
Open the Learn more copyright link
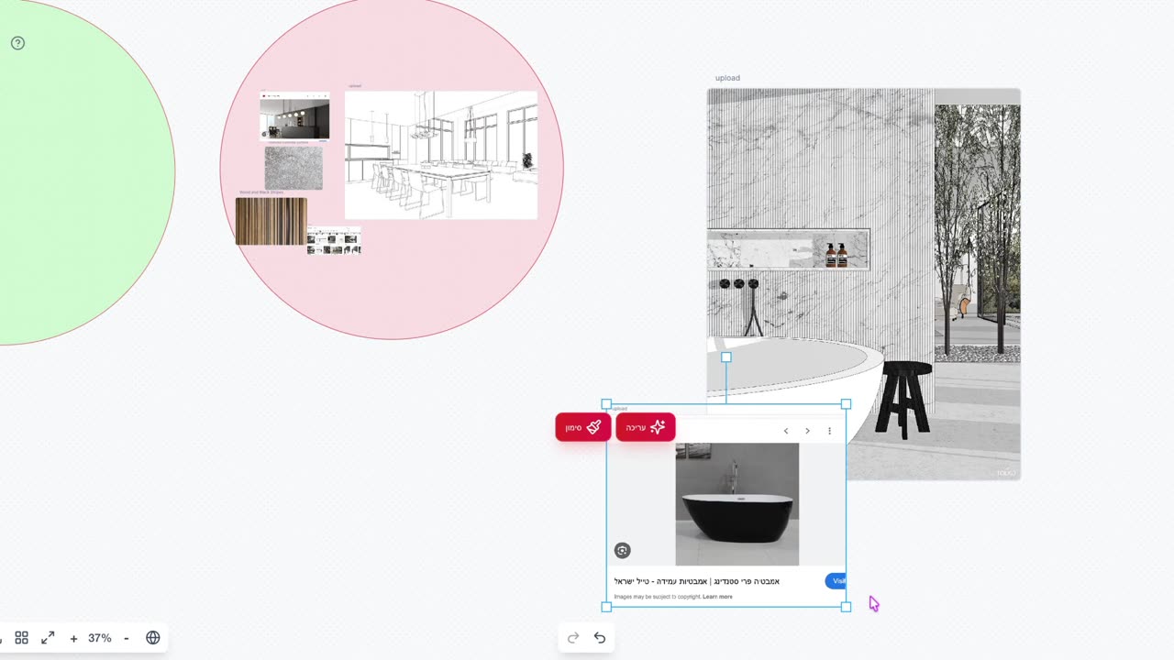[x=717, y=597]
